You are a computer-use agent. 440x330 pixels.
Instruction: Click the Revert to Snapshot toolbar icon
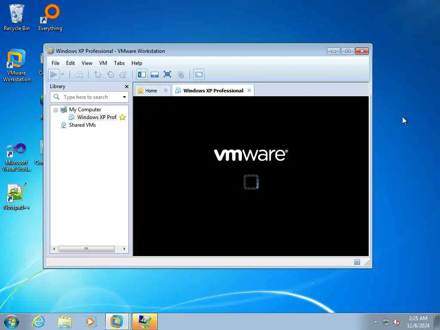point(110,74)
